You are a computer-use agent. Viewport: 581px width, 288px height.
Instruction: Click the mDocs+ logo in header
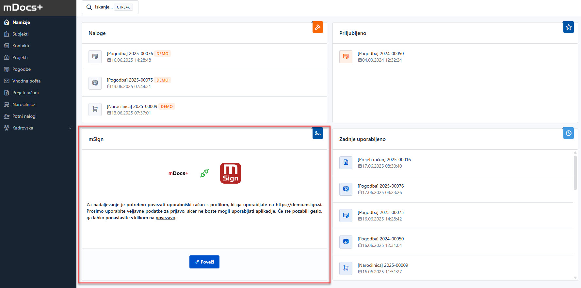23,8
